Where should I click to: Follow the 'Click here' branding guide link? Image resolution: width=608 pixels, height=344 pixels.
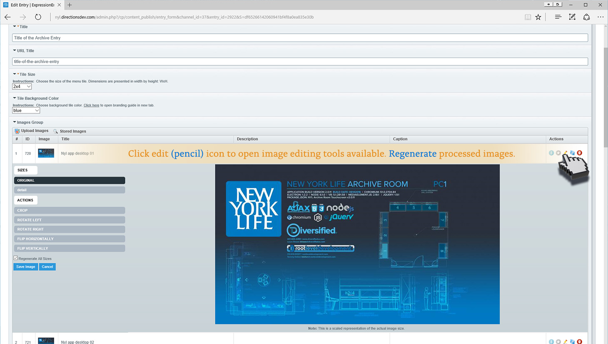click(x=91, y=105)
